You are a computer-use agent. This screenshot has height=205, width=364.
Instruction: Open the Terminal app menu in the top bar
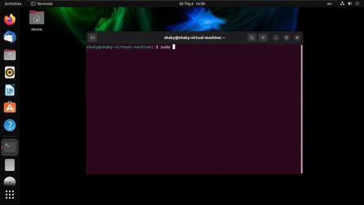tap(42, 4)
